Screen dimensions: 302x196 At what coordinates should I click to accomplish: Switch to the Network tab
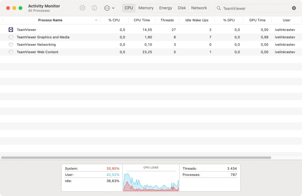tap(199, 8)
